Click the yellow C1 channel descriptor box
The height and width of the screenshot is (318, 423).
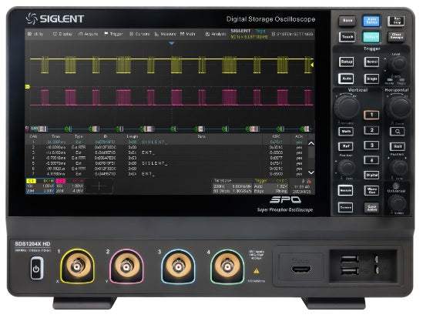click(40, 186)
